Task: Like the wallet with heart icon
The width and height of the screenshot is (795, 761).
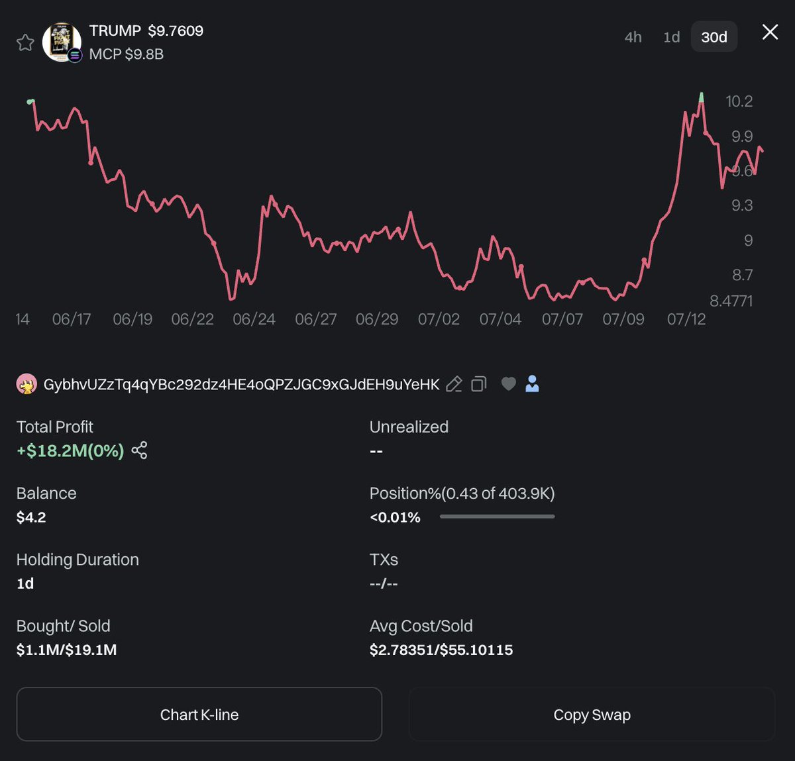Action: 508,383
